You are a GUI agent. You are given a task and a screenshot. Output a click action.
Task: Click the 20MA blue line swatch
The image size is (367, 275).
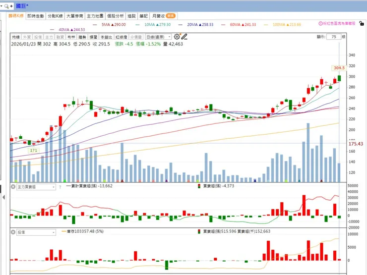180,25
